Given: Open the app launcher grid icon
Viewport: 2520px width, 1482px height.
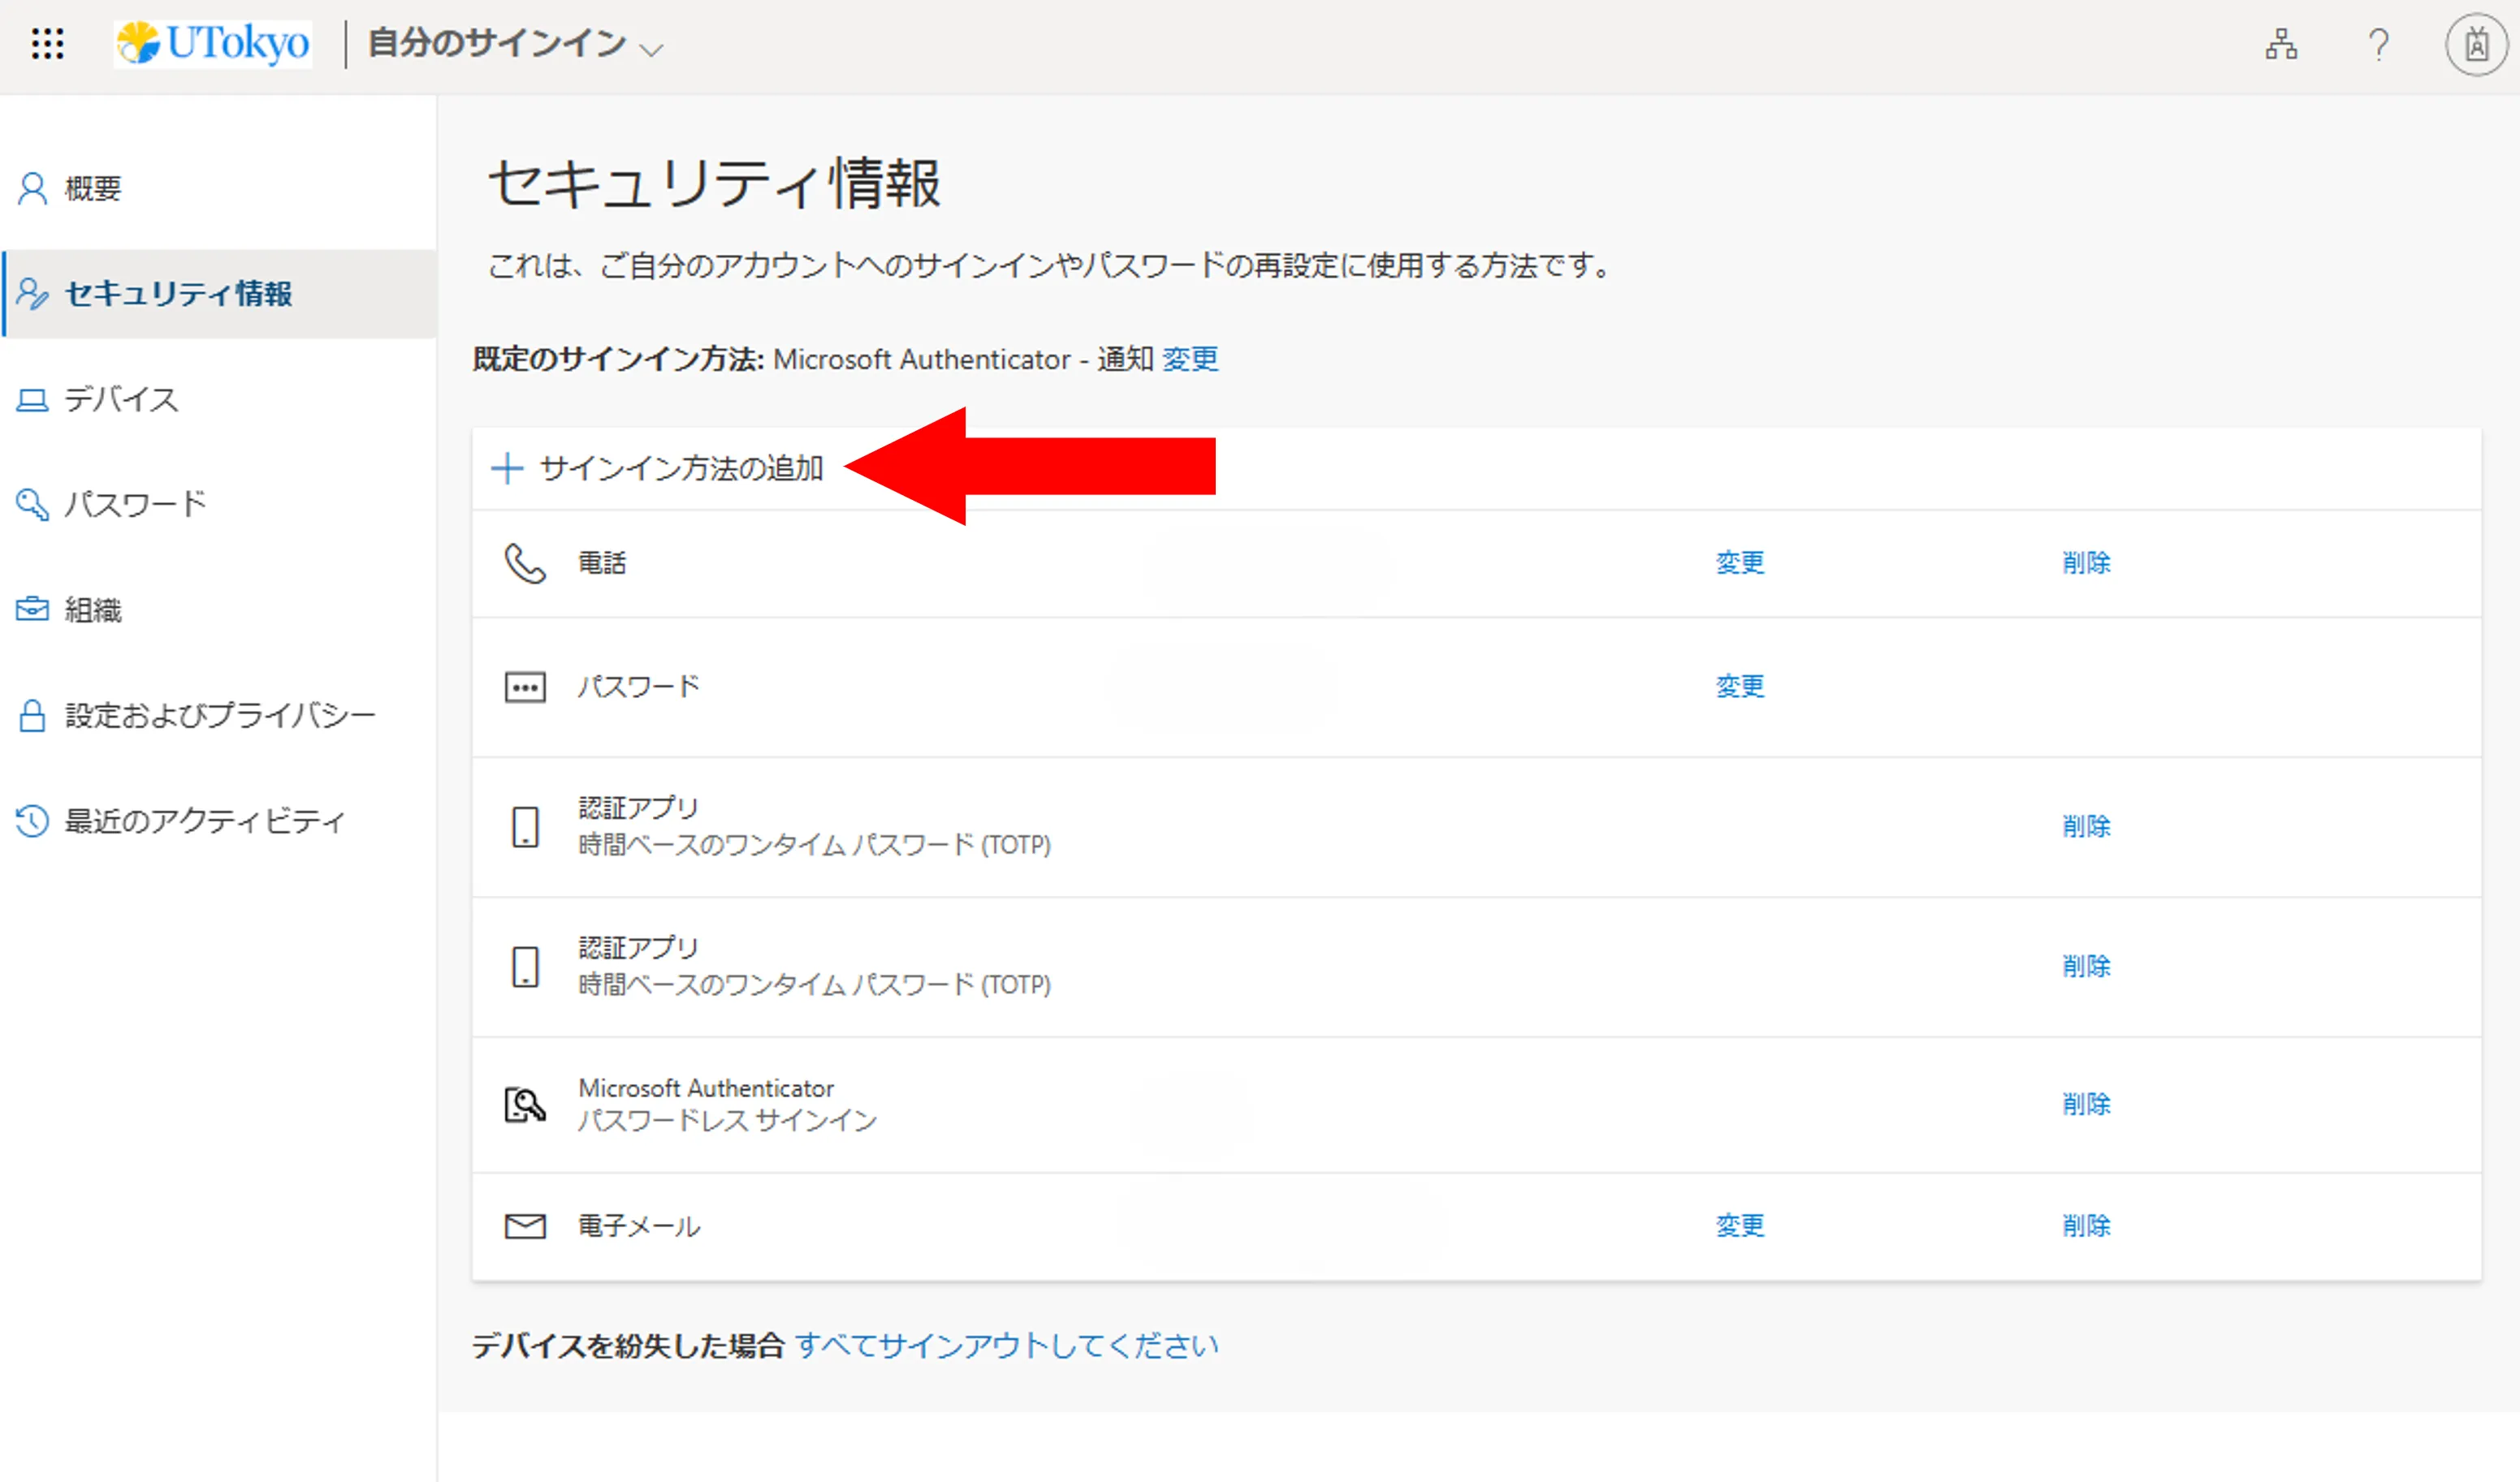Looking at the screenshot, I should (47, 44).
